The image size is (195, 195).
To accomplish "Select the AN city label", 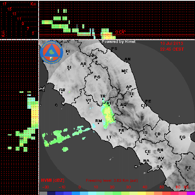I will (x=128, y=59).
